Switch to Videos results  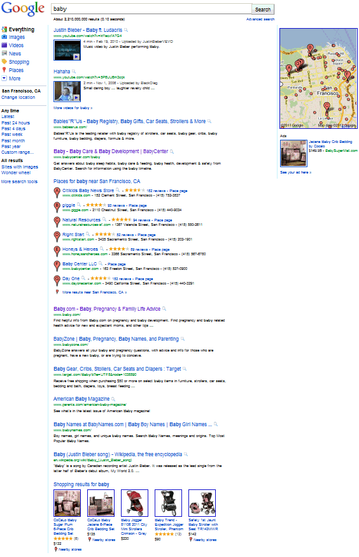click(17, 45)
